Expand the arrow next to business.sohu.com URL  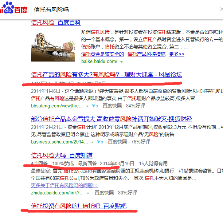[92, 142]
